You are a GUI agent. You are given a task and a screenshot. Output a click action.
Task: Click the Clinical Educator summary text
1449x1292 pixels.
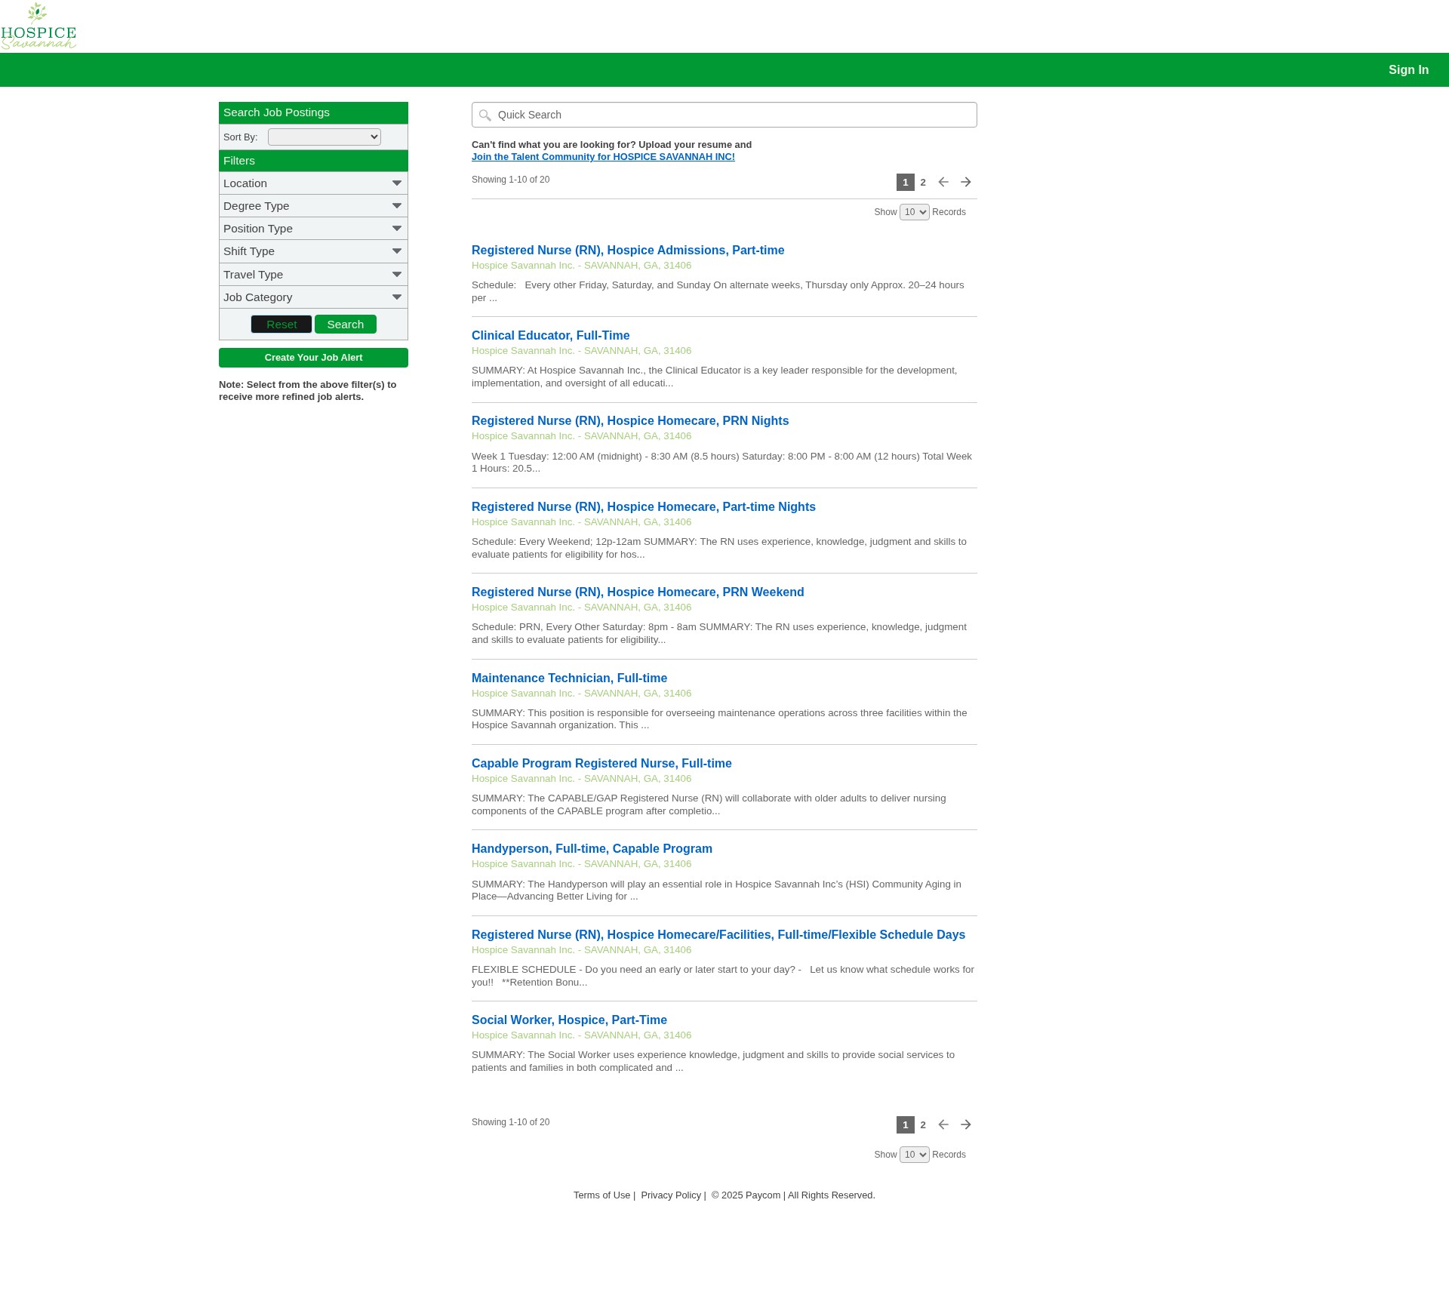tap(714, 377)
